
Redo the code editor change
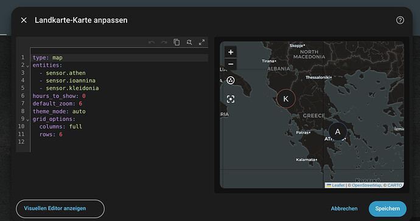coord(164,42)
